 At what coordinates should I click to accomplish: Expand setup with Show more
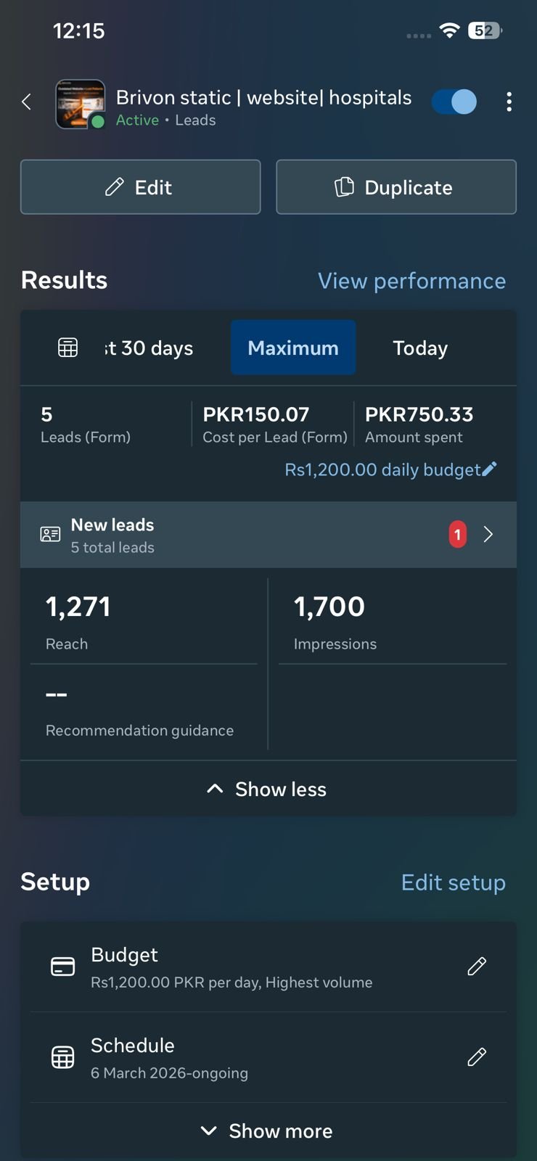(268, 1131)
